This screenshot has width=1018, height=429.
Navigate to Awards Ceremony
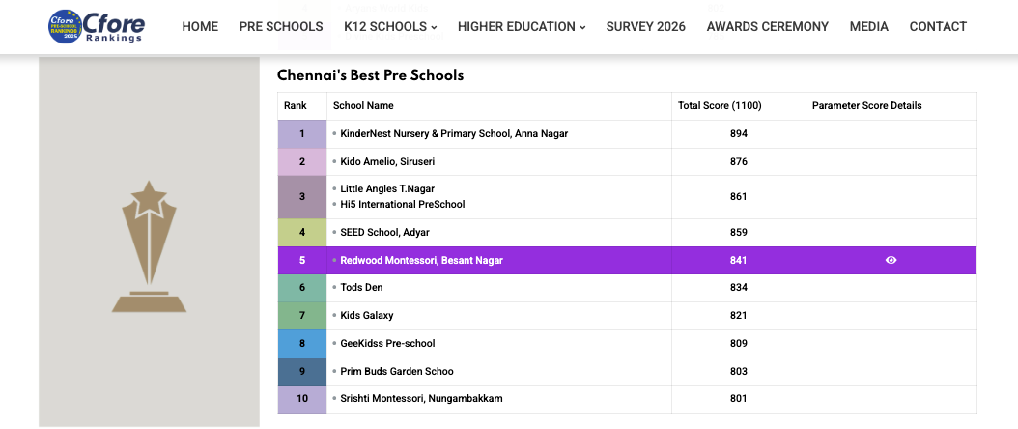point(767,27)
